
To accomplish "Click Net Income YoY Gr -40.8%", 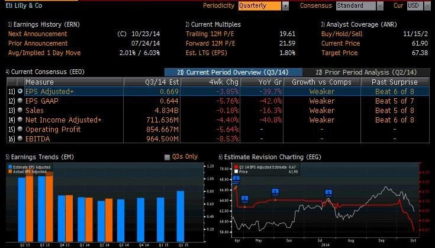I will pyautogui.click(x=270, y=120).
